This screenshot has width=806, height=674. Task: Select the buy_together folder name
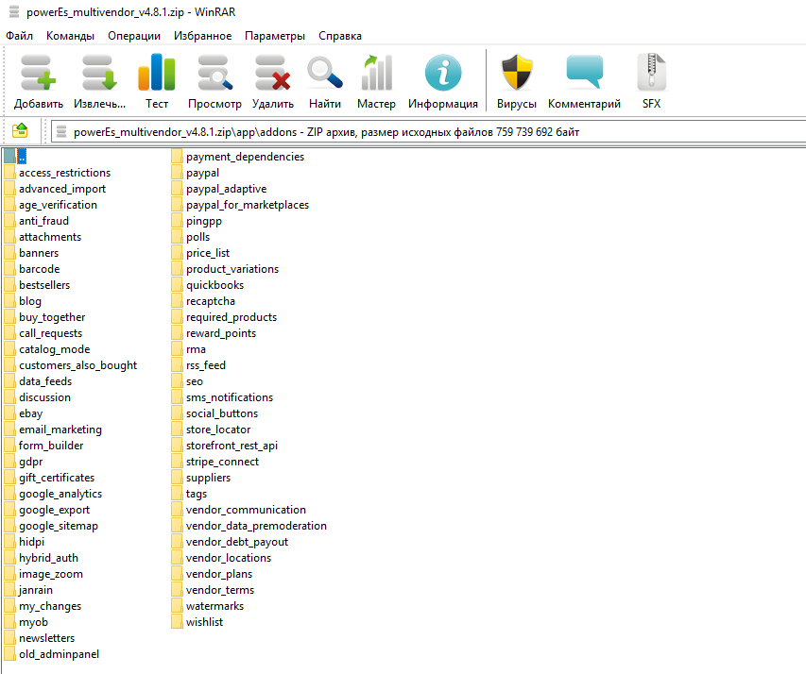pos(52,317)
